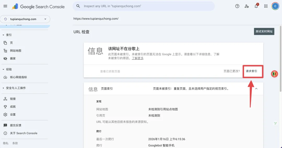Collapse the 经验 sidebar section
The width and height of the screenshot is (282, 148).
pos(3,69)
